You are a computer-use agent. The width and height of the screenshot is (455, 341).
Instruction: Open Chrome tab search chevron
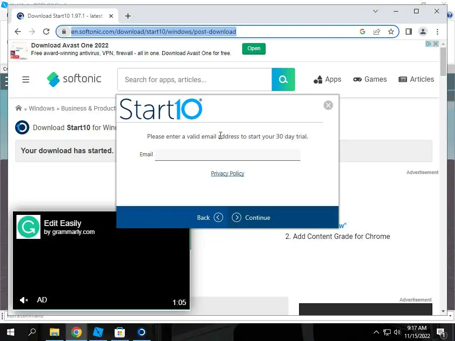coord(375,11)
